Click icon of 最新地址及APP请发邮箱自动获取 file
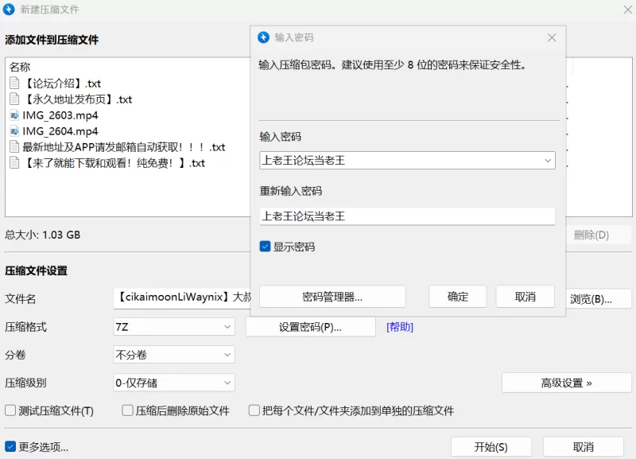This screenshot has width=636, height=459. pyautogui.click(x=14, y=147)
